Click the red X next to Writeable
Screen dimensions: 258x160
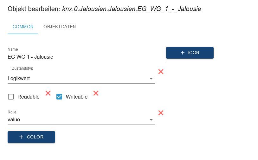pos(96,93)
